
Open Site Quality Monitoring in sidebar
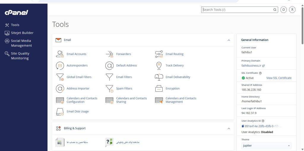pyautogui.click(x=17, y=56)
